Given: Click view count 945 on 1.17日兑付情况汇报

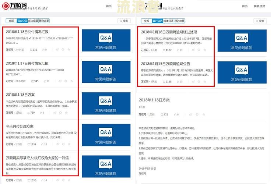Looking at the screenshot, I should [35, 81].
